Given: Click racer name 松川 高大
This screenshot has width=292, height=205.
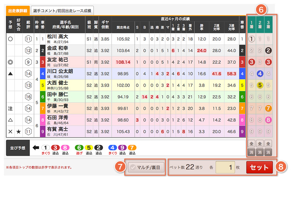Looking at the screenshot, I should point(58,36).
